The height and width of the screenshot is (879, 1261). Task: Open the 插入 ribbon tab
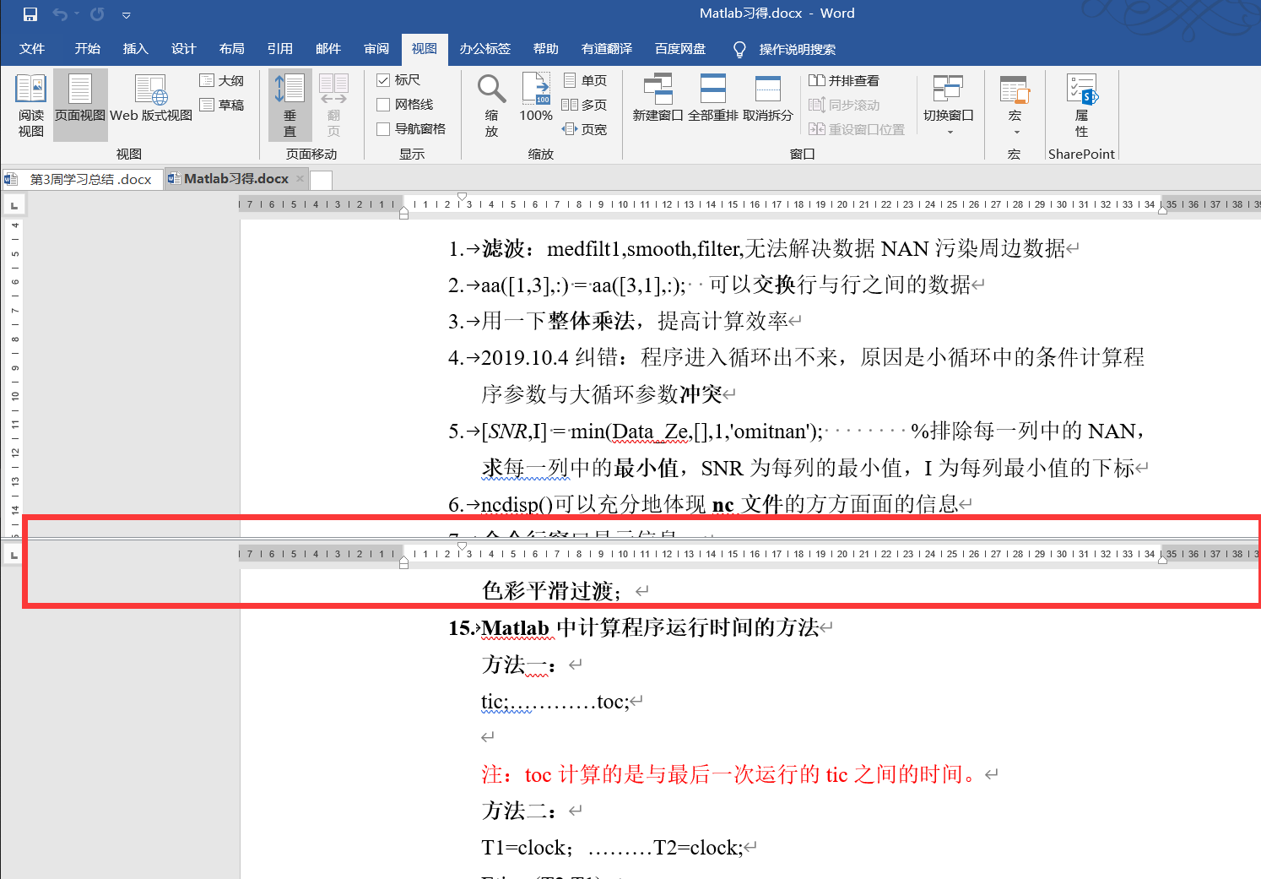coord(136,49)
